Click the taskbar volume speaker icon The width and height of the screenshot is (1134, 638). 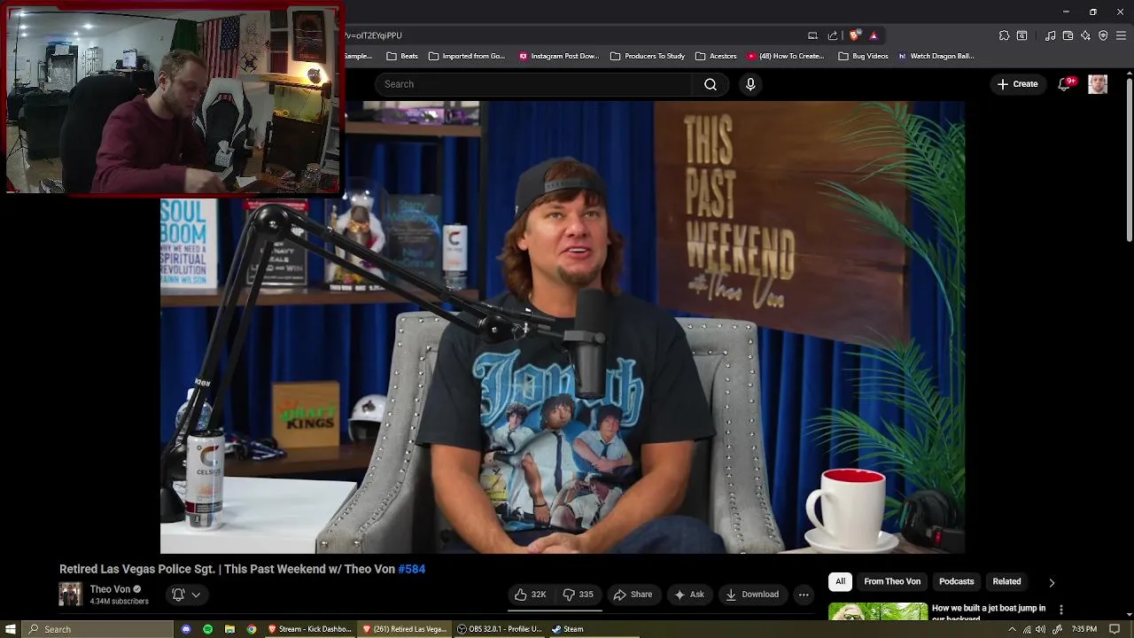tap(1041, 629)
